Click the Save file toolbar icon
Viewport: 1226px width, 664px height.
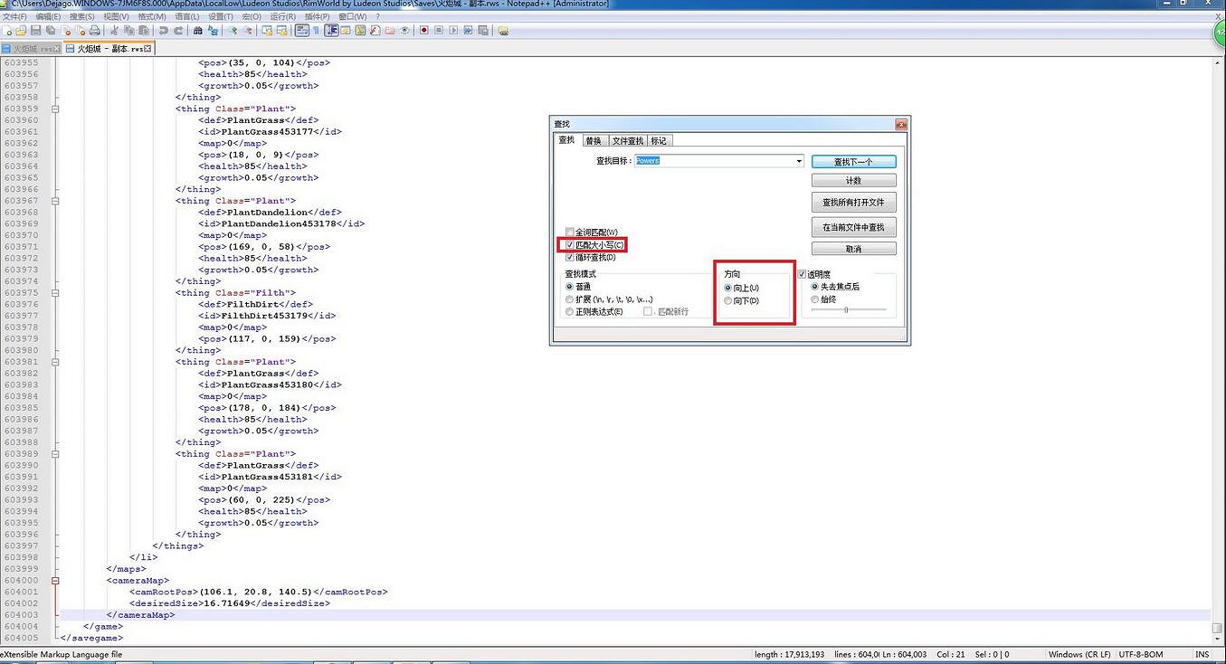click(35, 31)
